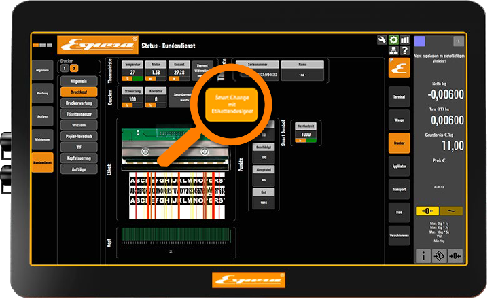Open the Papier-Vorschub submenu entry

(79, 136)
